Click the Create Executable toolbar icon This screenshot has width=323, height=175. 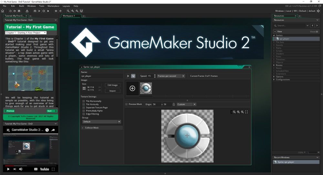point(27,11)
